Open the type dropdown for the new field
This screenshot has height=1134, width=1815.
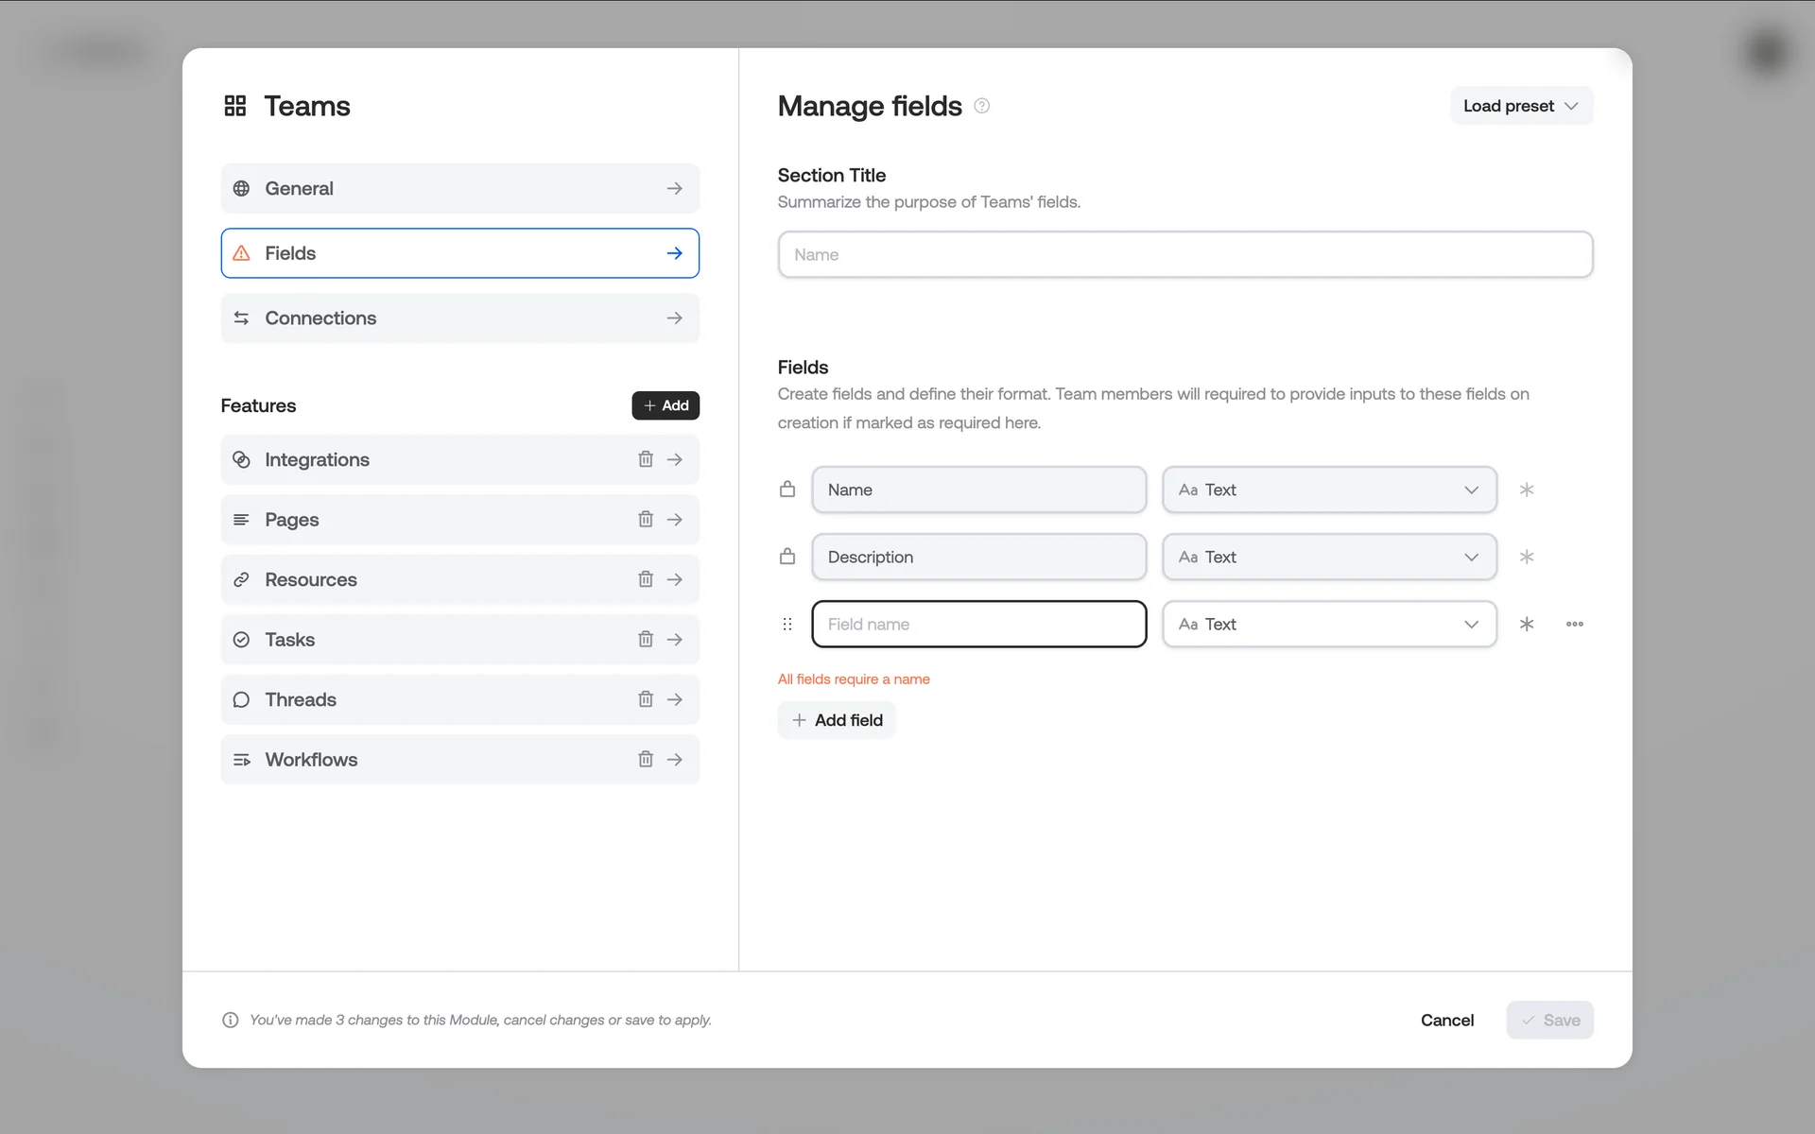[1329, 624]
